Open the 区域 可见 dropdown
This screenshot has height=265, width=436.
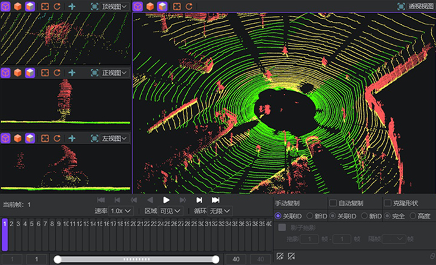click(170, 211)
